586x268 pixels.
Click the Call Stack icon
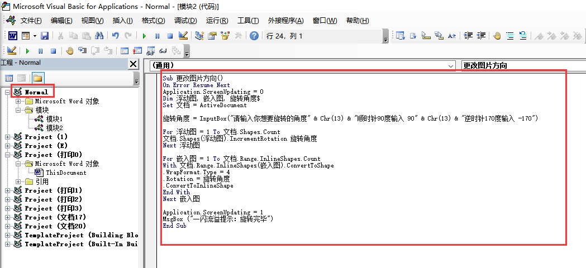(175, 50)
